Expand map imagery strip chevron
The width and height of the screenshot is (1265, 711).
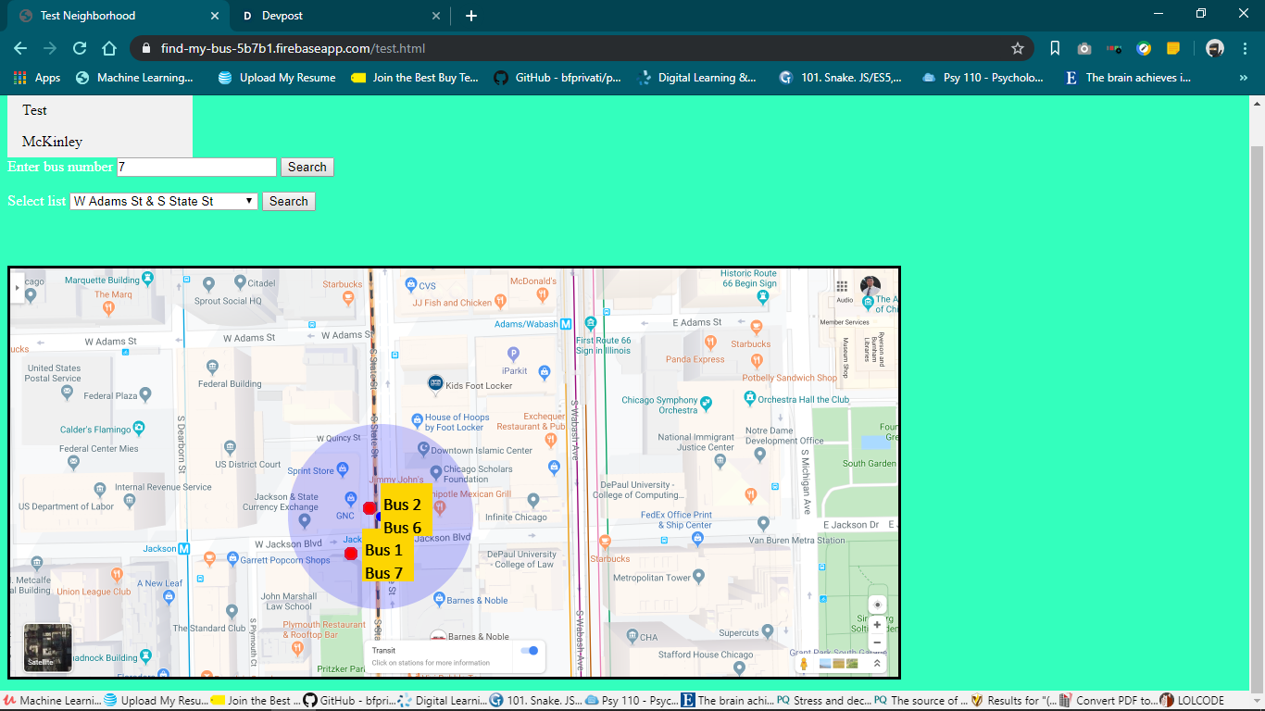(877, 664)
